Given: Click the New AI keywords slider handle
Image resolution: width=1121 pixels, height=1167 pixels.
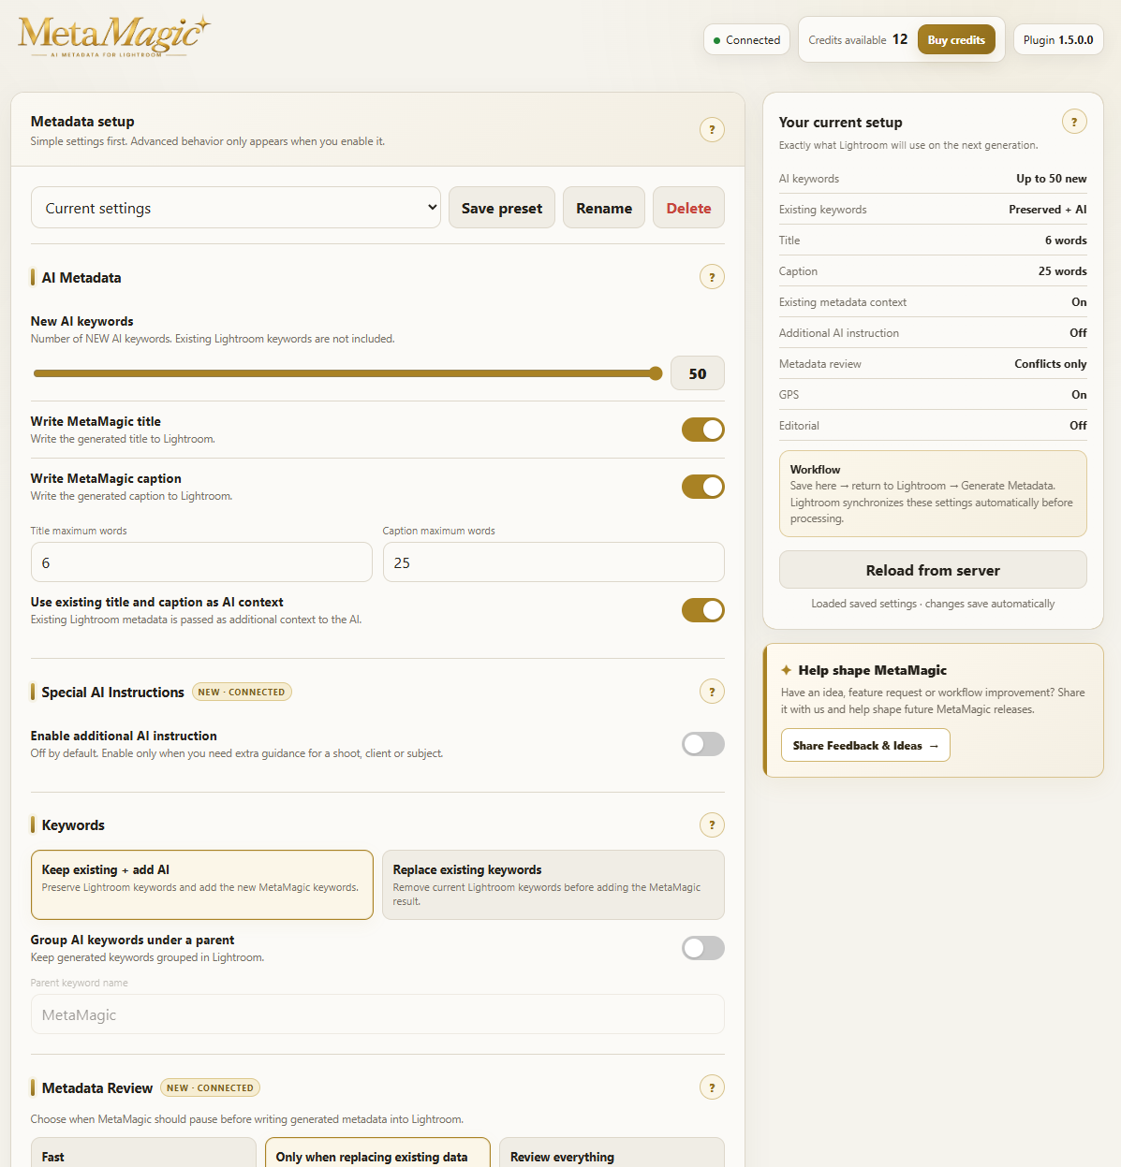Looking at the screenshot, I should 656,373.
